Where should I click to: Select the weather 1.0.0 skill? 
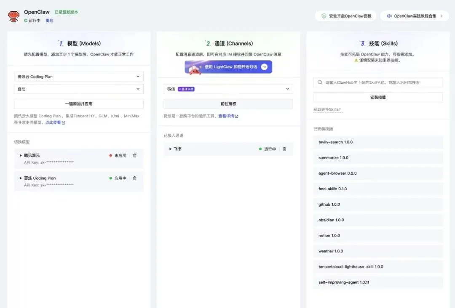point(378,251)
